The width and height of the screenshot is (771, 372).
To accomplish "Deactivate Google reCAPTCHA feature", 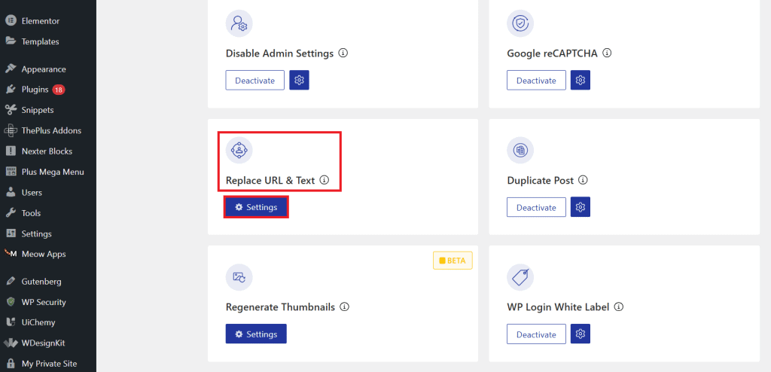I will click(536, 81).
